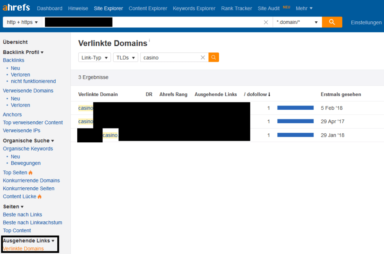Viewport: 384px width, 254px height.
Task: Open the casino domain in the 5 Feb '18 row
Action: tap(86, 108)
